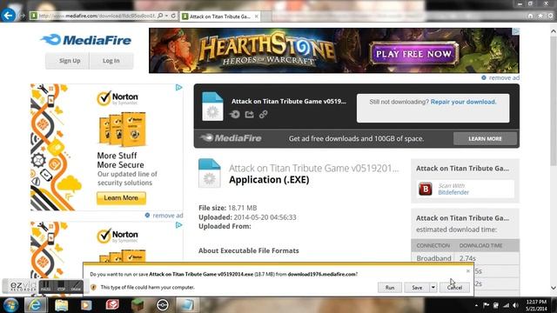Click the refresh icon in the address bar

(173, 16)
